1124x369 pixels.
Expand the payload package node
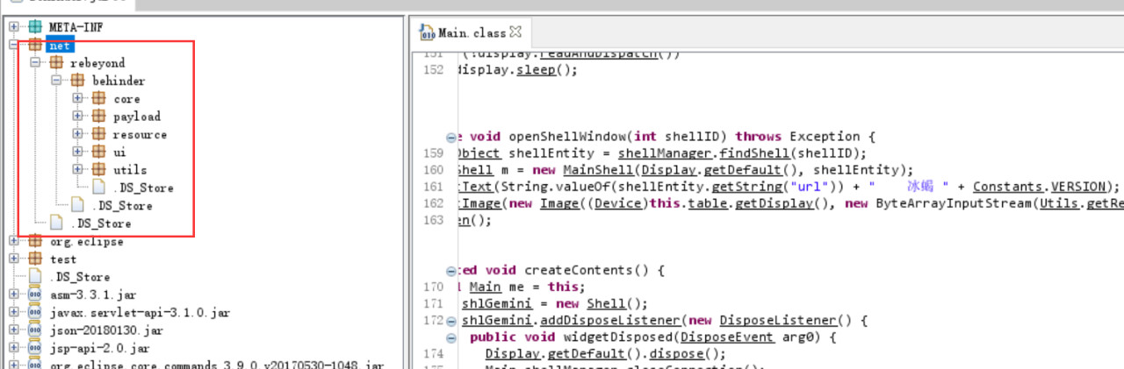(x=78, y=116)
